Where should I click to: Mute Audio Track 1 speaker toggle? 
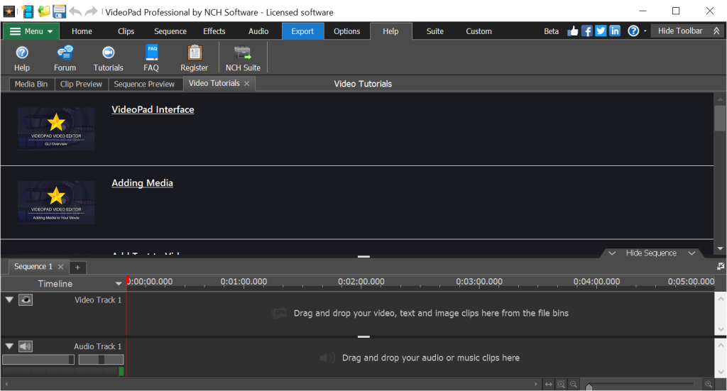click(26, 346)
